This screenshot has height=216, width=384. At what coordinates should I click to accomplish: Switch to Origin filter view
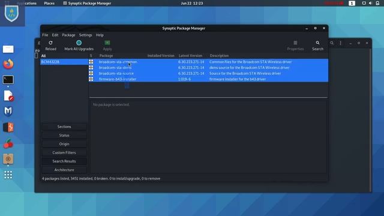coord(64,144)
